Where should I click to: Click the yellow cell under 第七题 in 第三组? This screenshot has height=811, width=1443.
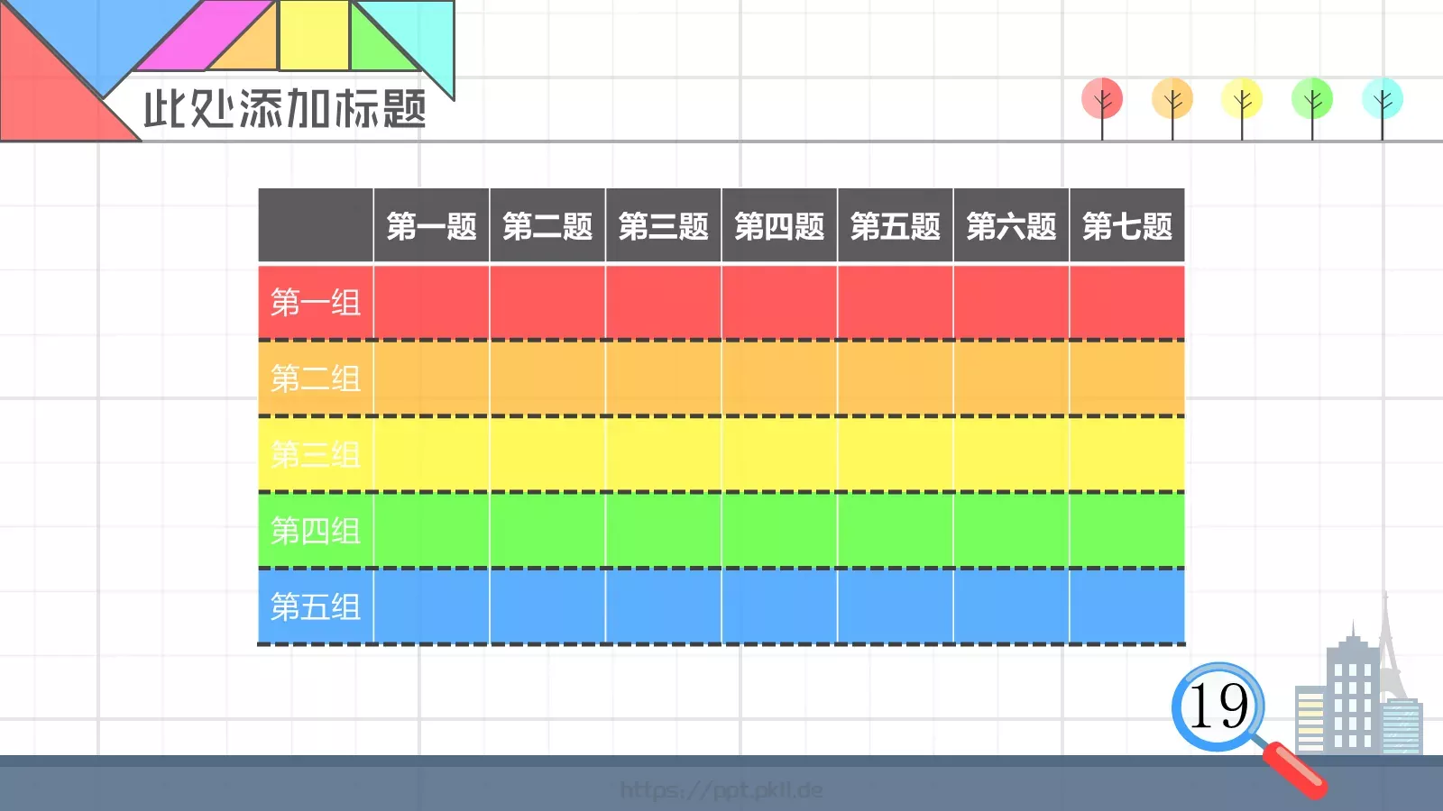point(1127,454)
